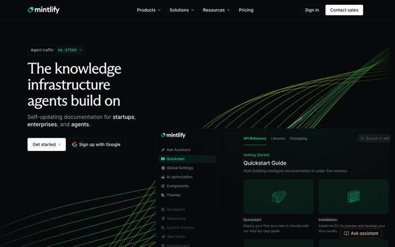Viewport: 395px width, 247px height.
Task: Open the Ask assistant floating button
Action: click(x=361, y=233)
